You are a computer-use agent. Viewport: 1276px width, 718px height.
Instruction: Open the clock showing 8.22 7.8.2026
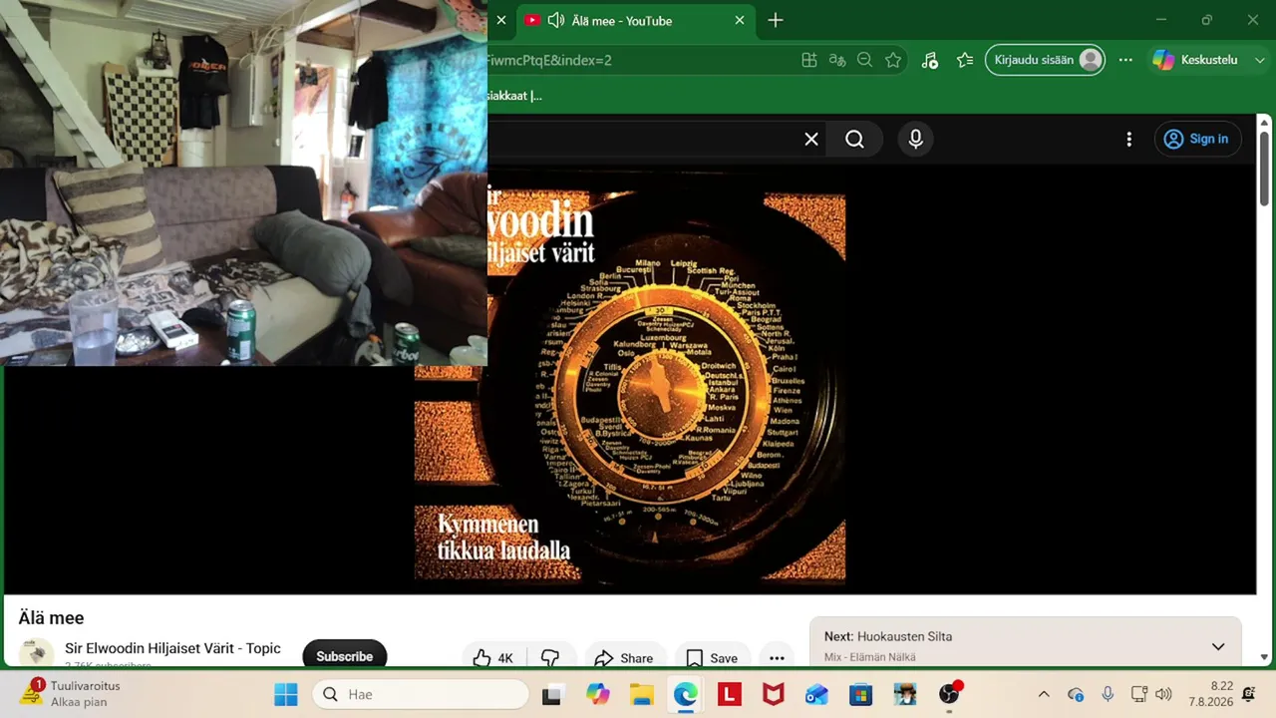(1210, 694)
